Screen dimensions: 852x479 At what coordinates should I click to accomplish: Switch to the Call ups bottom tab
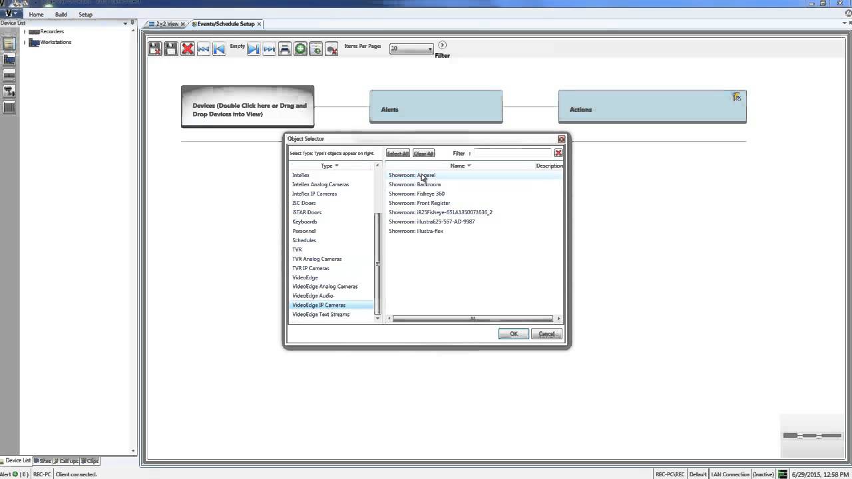point(67,460)
